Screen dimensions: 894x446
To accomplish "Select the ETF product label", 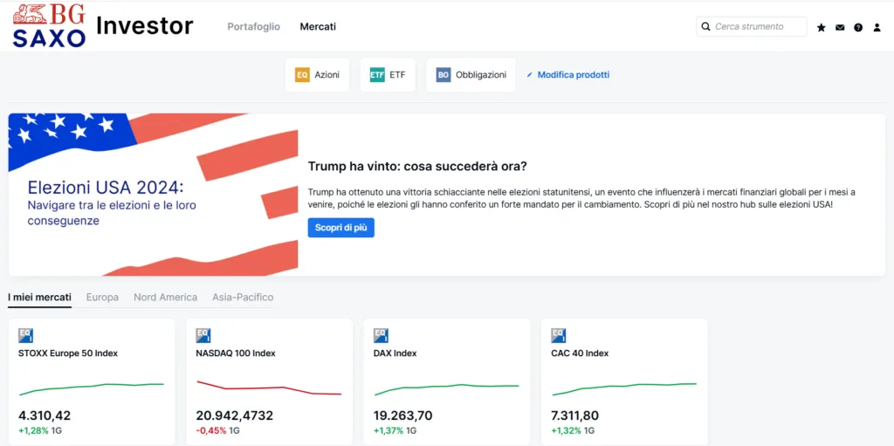I will (x=397, y=75).
